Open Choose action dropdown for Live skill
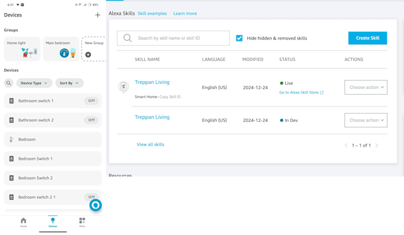The image size is (404, 235). 366,88
